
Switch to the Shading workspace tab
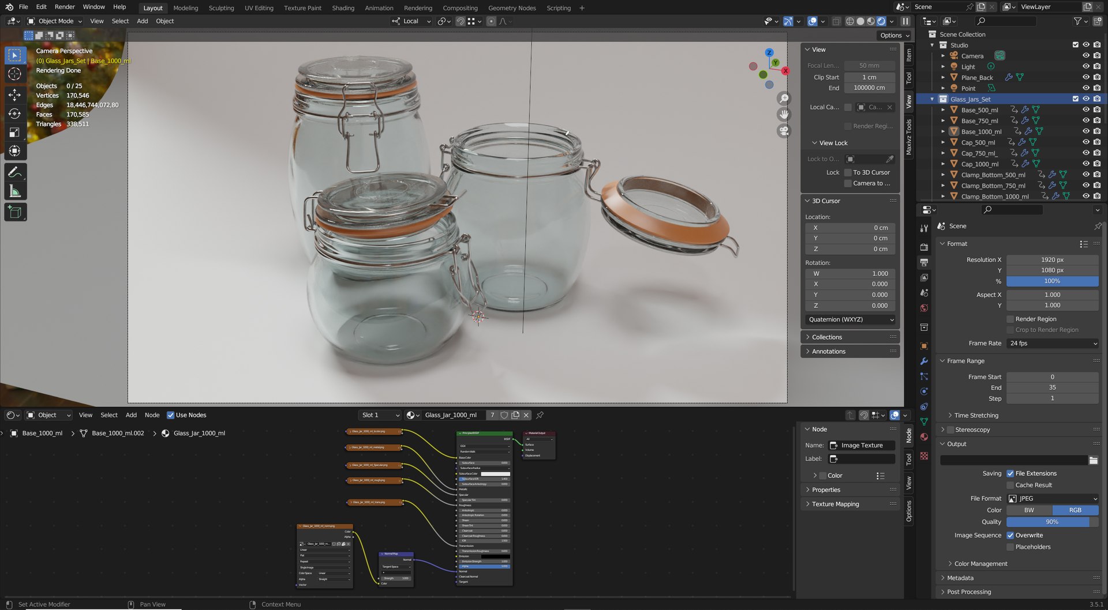pyautogui.click(x=343, y=8)
